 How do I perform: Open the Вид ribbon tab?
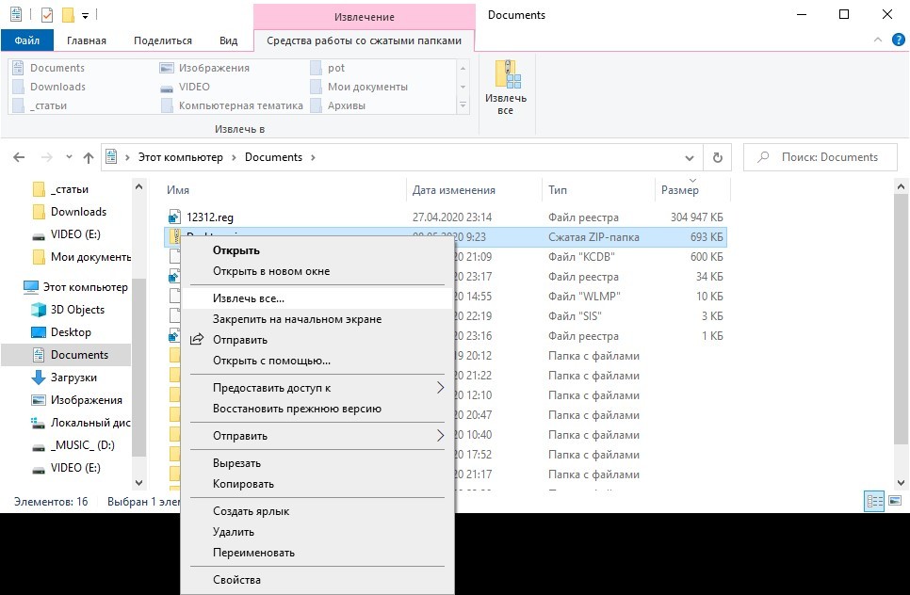[229, 40]
